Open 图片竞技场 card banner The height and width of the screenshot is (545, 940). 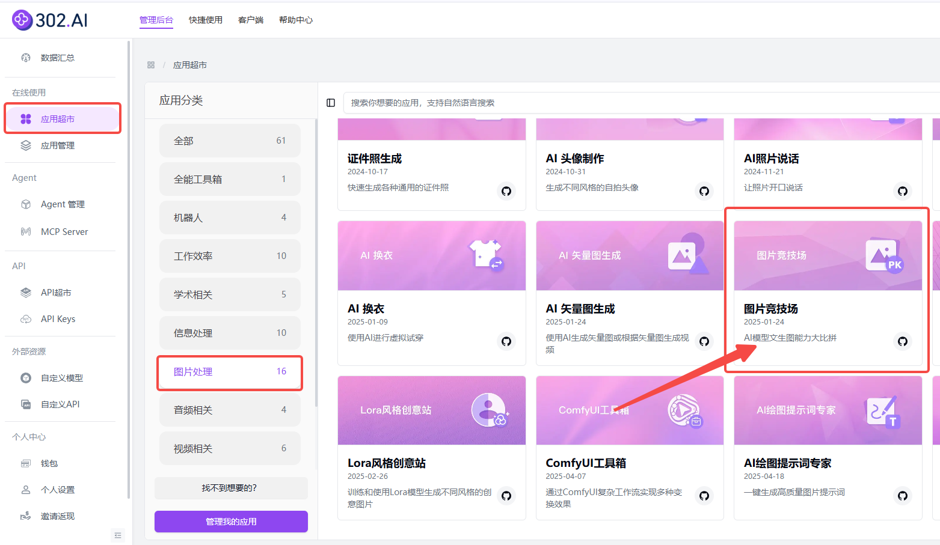[x=828, y=255]
